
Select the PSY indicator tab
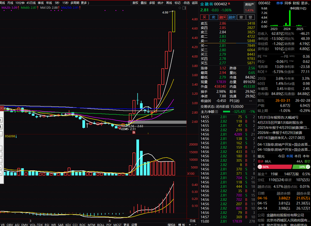tap(109, 225)
